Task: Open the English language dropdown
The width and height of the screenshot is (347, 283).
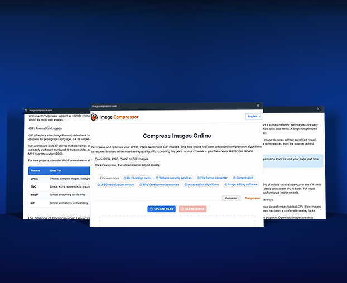Action: [x=254, y=116]
